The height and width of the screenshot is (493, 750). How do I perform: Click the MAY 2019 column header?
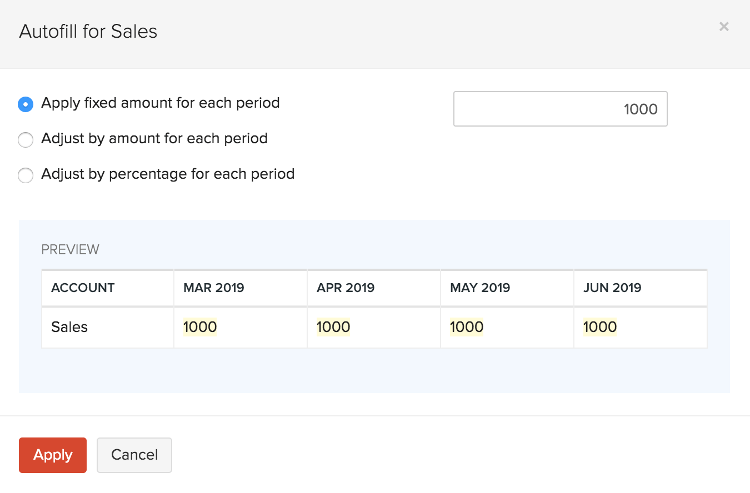pos(480,288)
